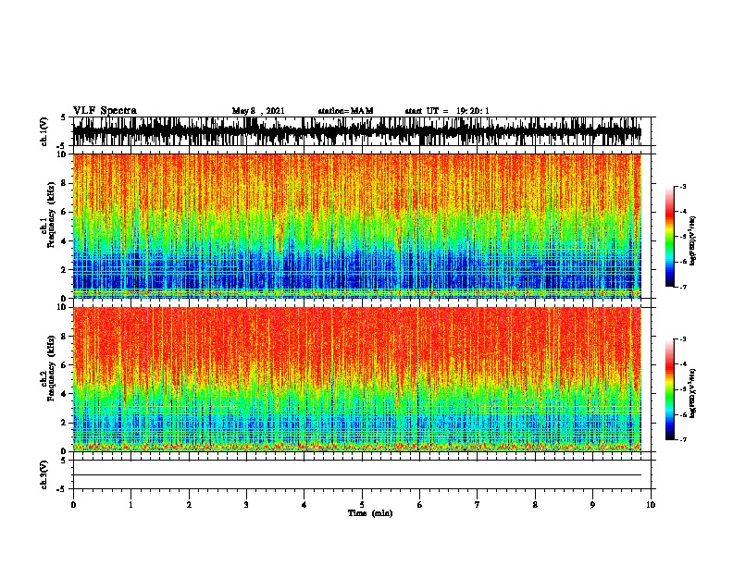Click the 4 kHz tick of ch.1 spectrogram
733x566 pixels.
pyautogui.click(x=64, y=241)
